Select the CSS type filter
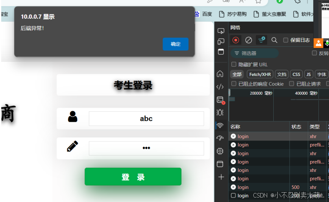 [296, 74]
